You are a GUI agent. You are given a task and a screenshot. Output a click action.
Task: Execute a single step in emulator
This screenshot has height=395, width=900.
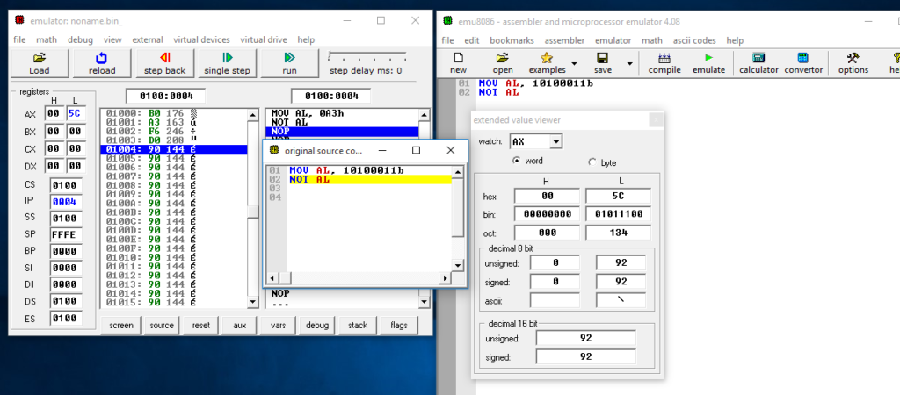227,64
